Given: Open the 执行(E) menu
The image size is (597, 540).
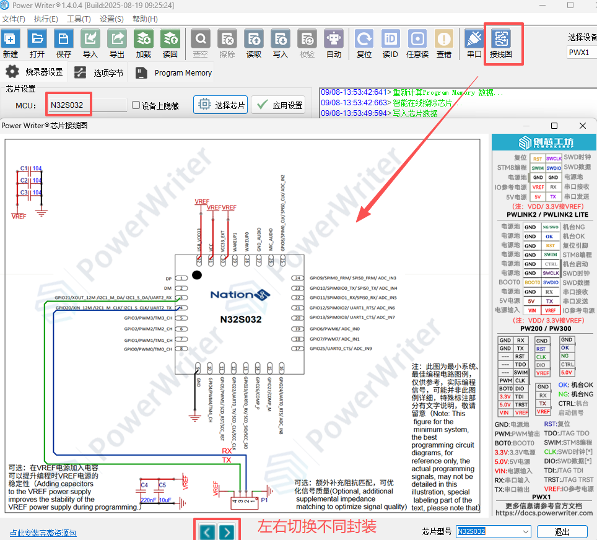Looking at the screenshot, I should point(46,19).
